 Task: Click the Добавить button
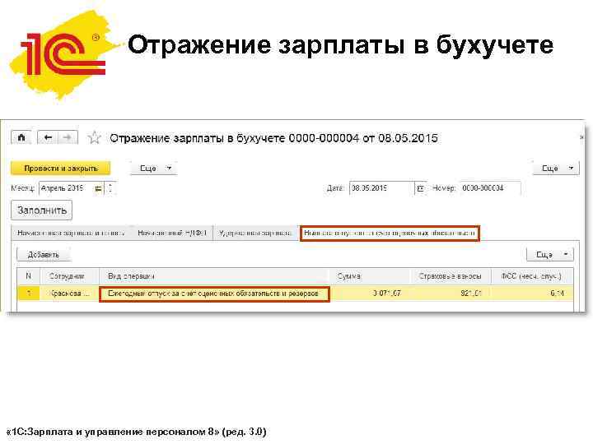44,255
